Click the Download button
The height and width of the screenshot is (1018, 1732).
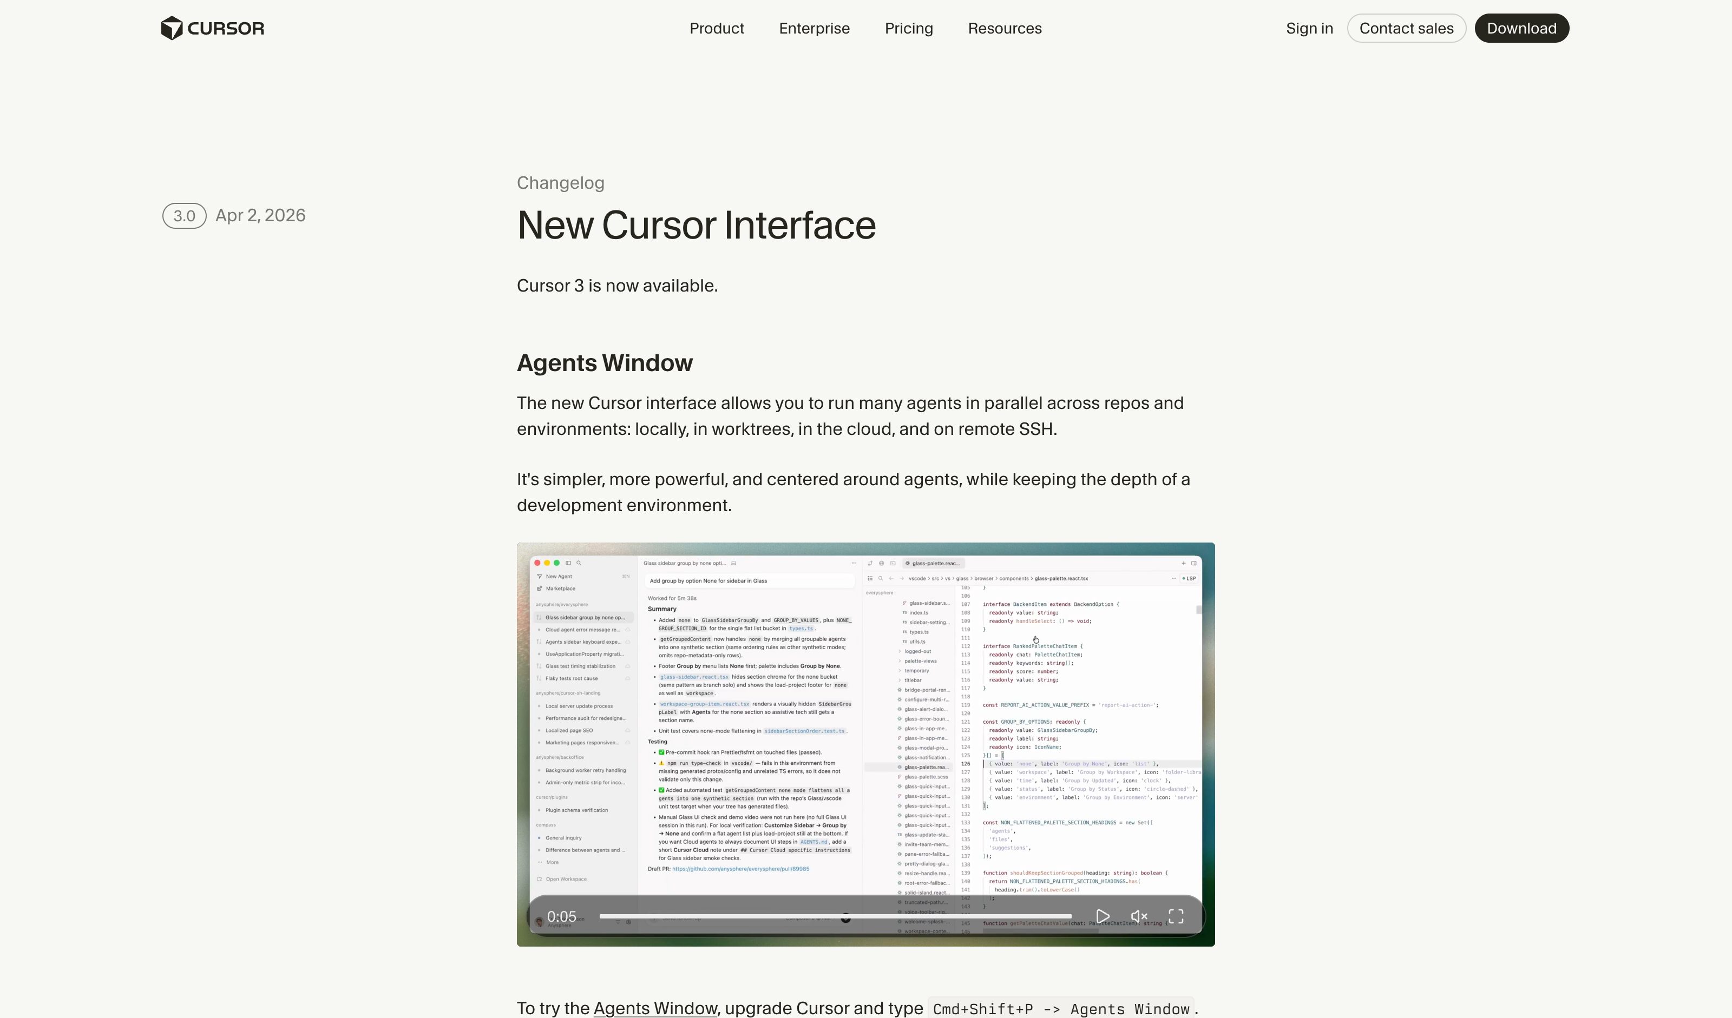[x=1521, y=28]
